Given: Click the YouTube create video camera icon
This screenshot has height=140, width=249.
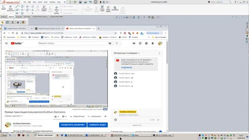Looking at the screenshot, I should [x=134, y=43].
